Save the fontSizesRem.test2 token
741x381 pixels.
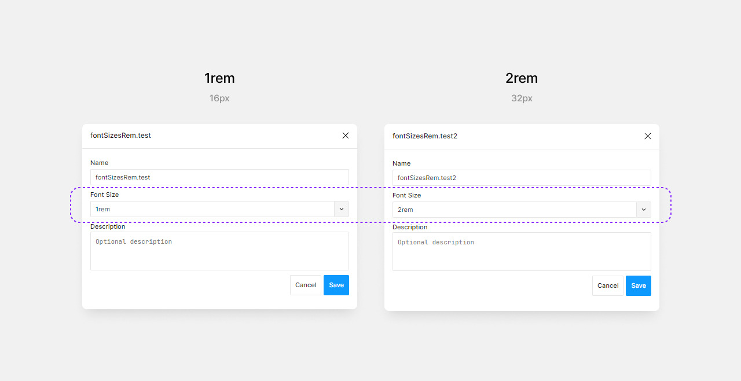[x=639, y=285]
